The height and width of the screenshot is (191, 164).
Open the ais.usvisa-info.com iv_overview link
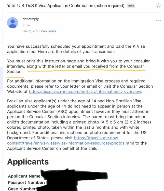[x=85, y=91]
